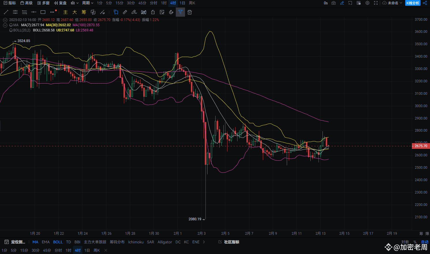Click the share icon at top right
430x254 pixels.
click(425, 3)
